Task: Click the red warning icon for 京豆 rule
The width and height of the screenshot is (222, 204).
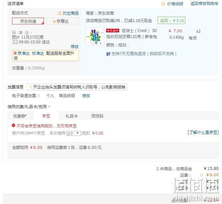Action: pyautogui.click(x=13, y=126)
